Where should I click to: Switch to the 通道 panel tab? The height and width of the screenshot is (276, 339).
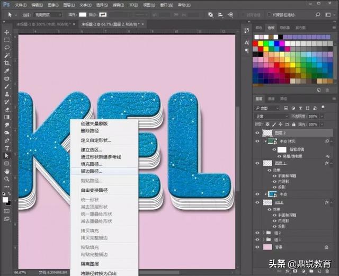271,99
